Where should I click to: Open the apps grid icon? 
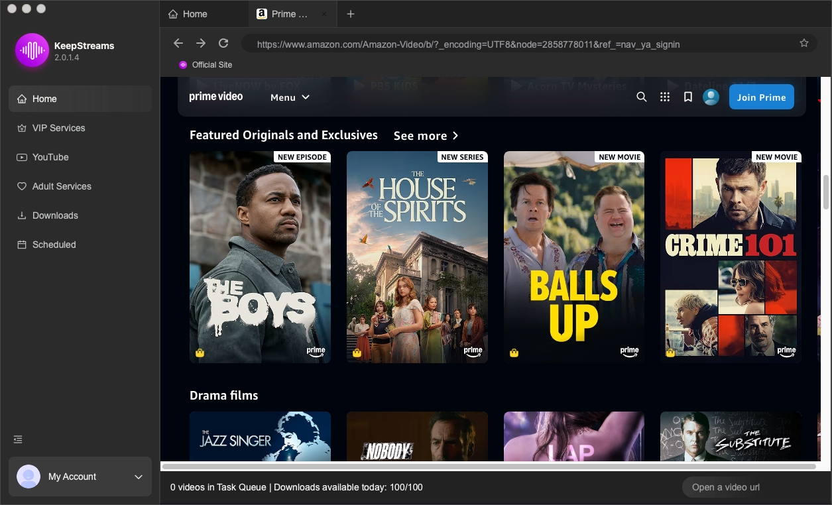[665, 97]
